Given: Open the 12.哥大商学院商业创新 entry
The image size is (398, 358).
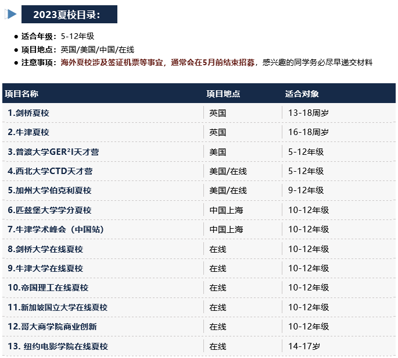Looking at the screenshot, I should [x=52, y=327].
